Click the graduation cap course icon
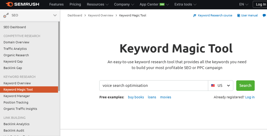This screenshot has width=267, height=136. click(x=195, y=15)
